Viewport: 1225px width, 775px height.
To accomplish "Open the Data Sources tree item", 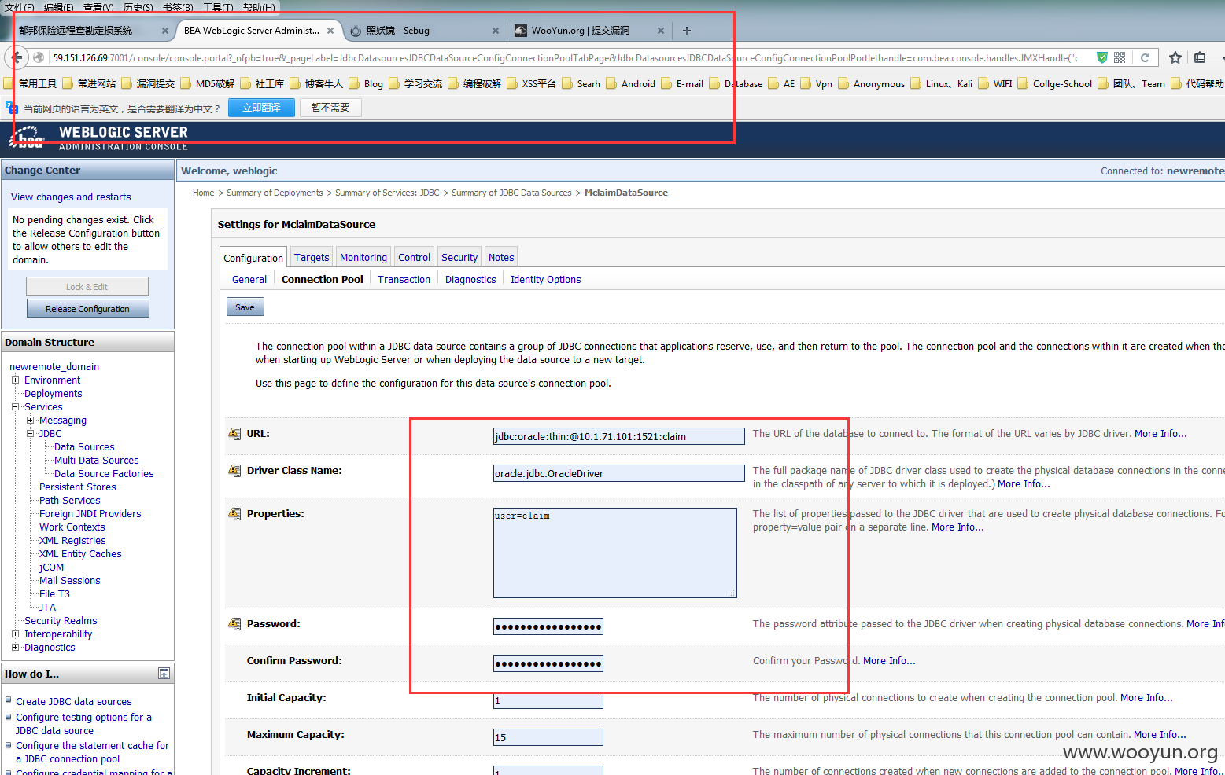I will pyautogui.click(x=84, y=447).
